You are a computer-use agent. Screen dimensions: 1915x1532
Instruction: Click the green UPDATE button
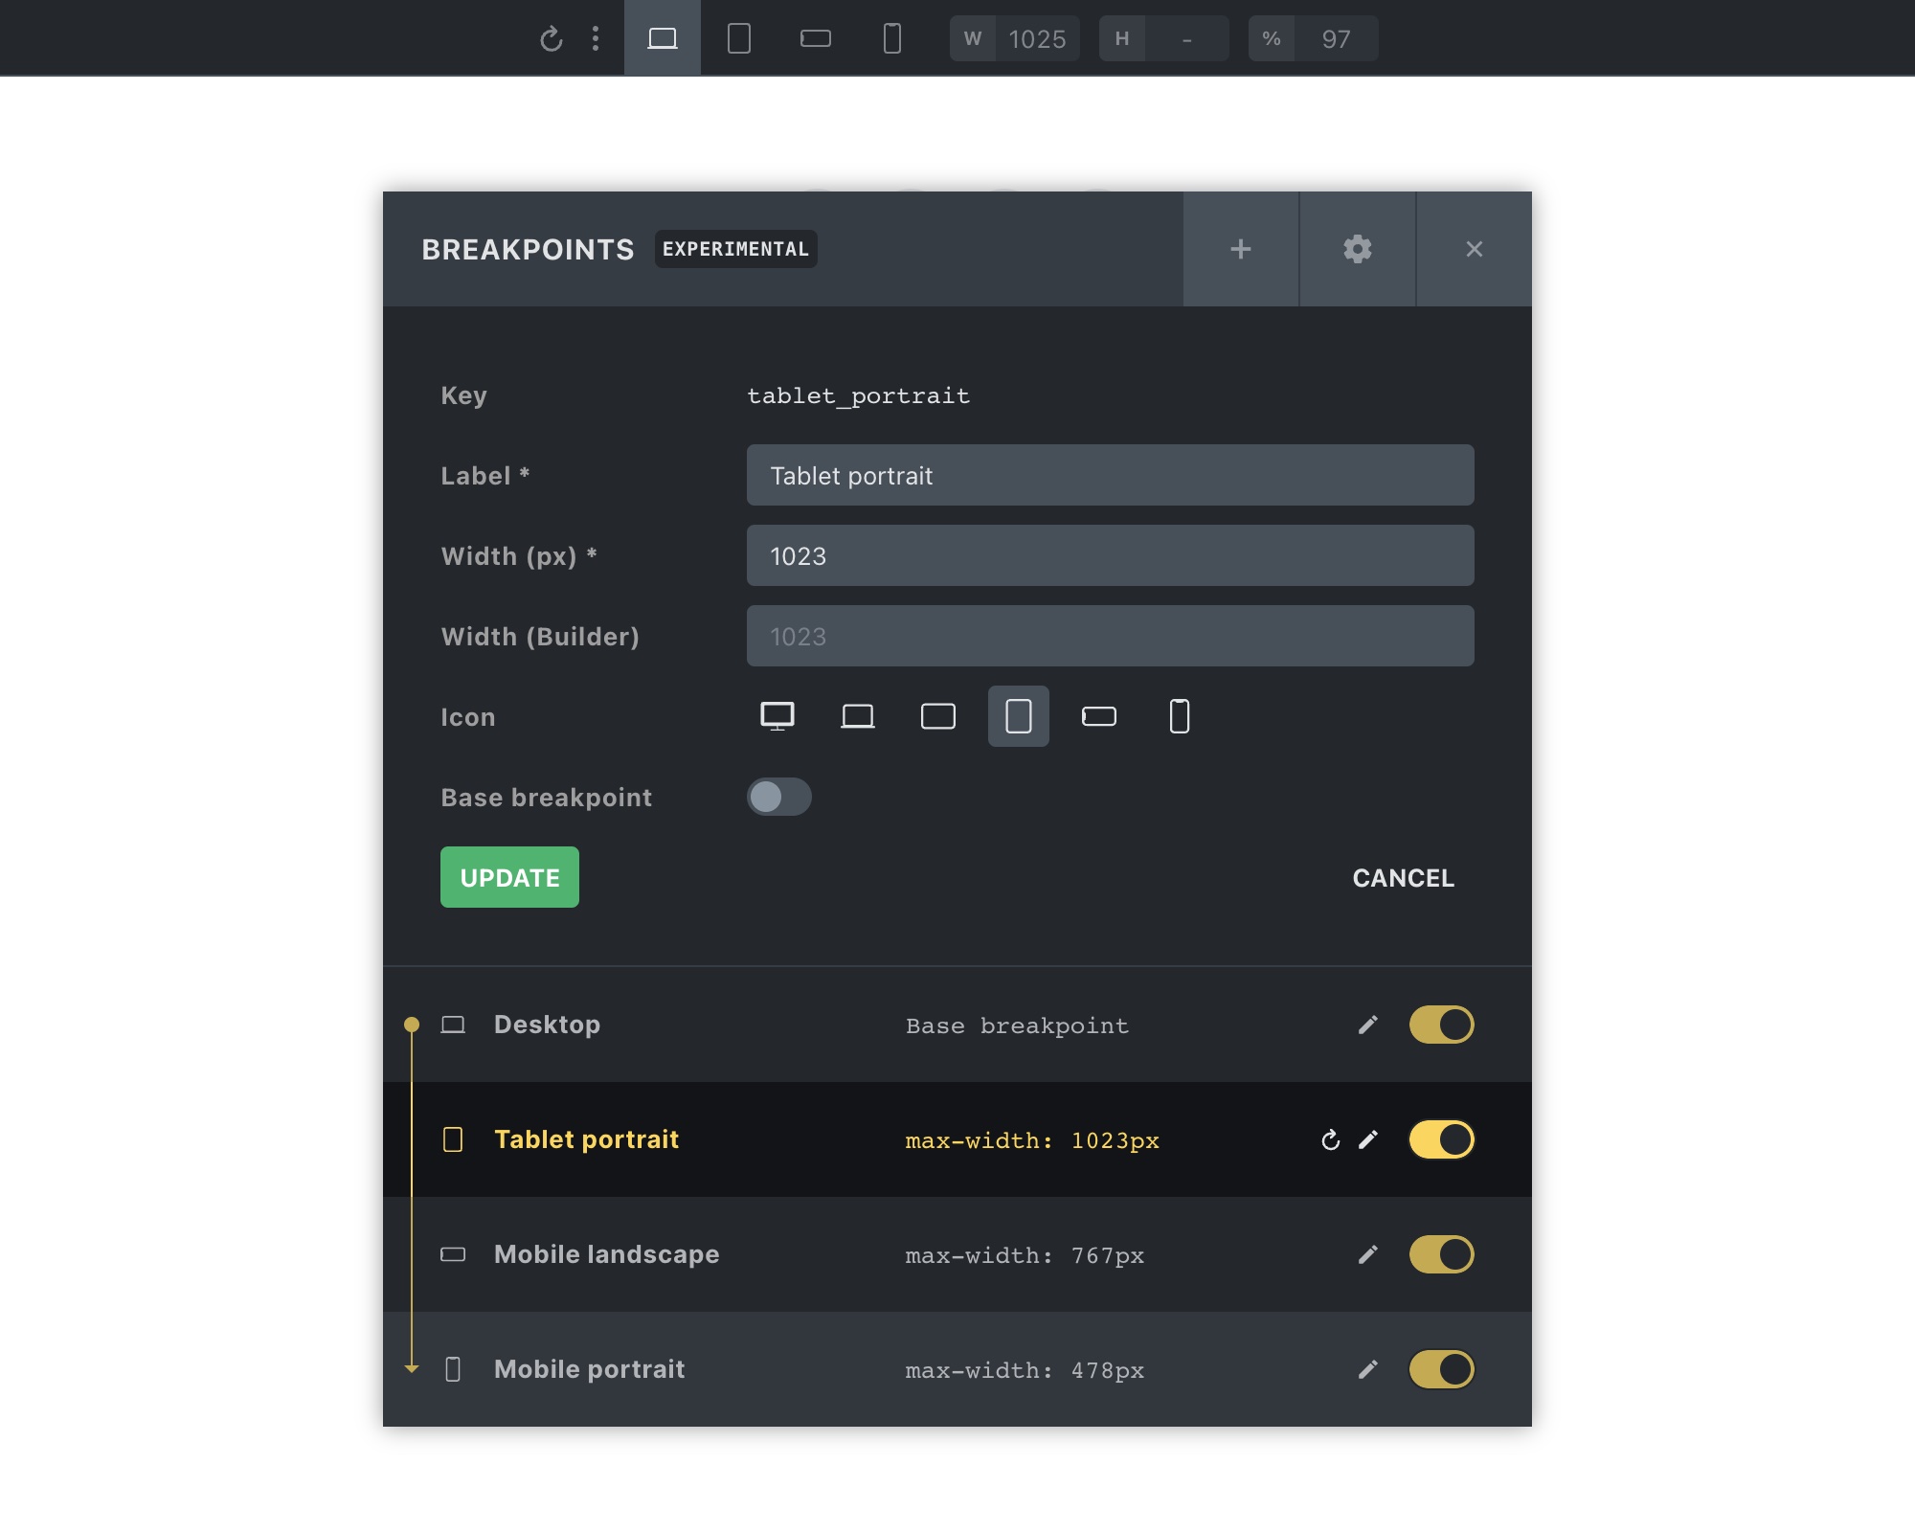click(509, 877)
